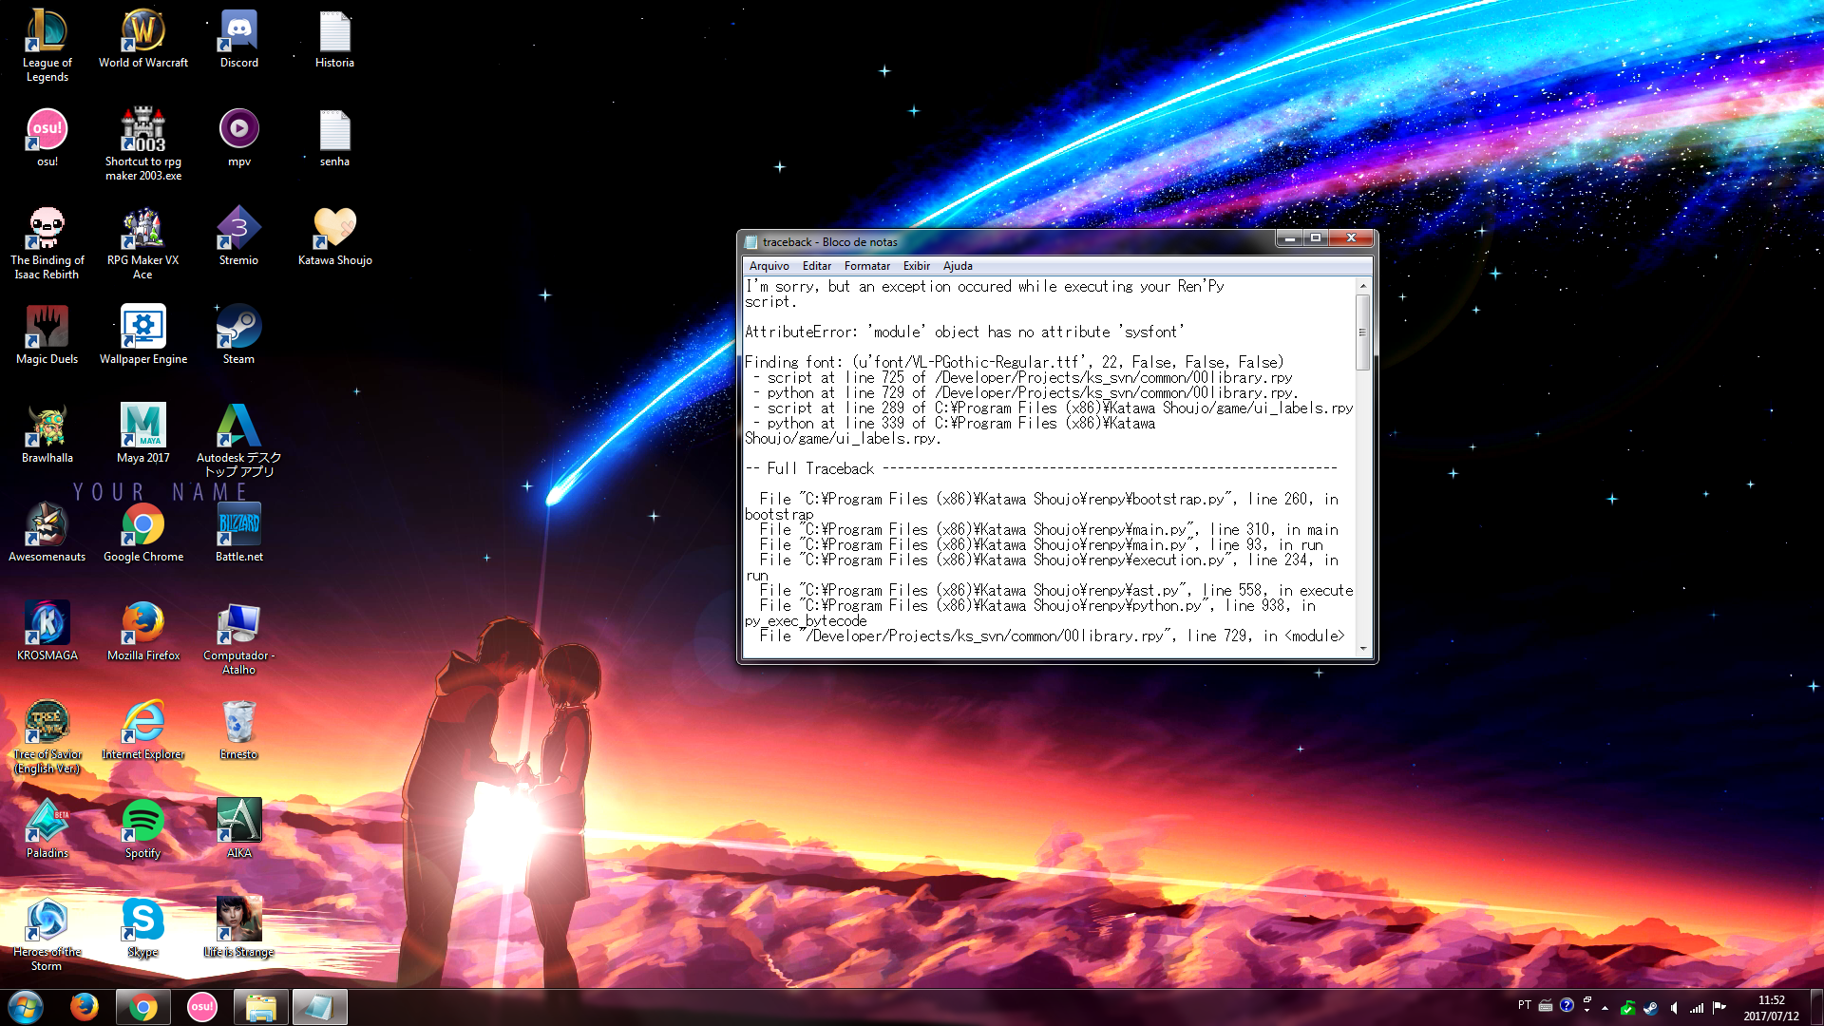The image size is (1824, 1026).
Task: Select the Battle.net desktop icon
Action: (x=238, y=533)
